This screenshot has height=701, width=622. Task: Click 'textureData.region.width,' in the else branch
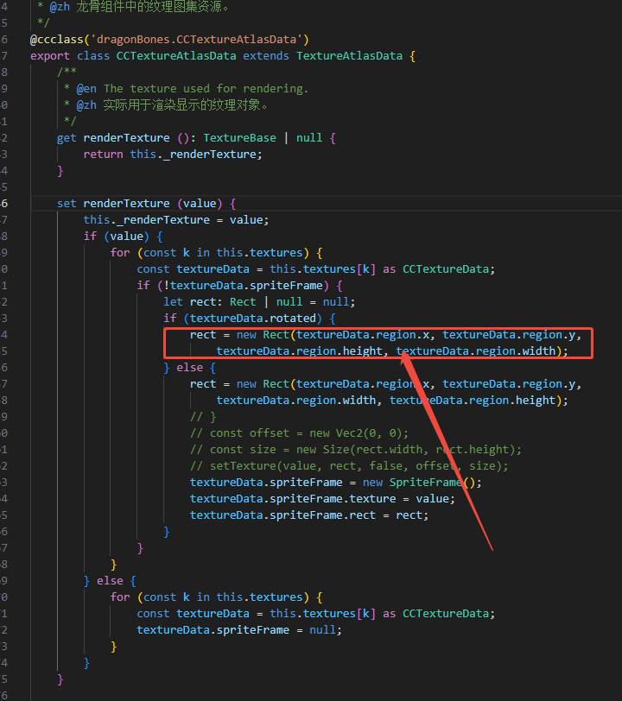tap(299, 400)
